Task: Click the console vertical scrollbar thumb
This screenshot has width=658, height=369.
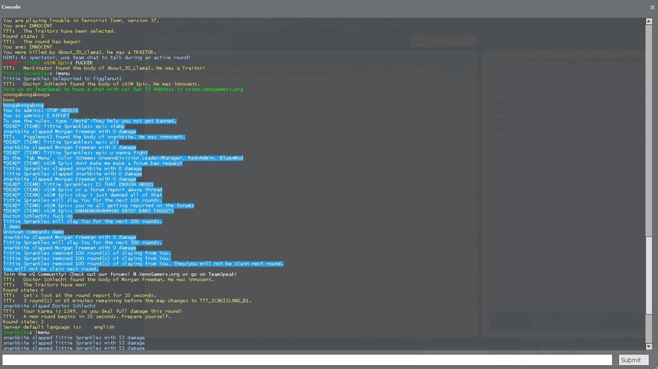Action: tap(649, 276)
